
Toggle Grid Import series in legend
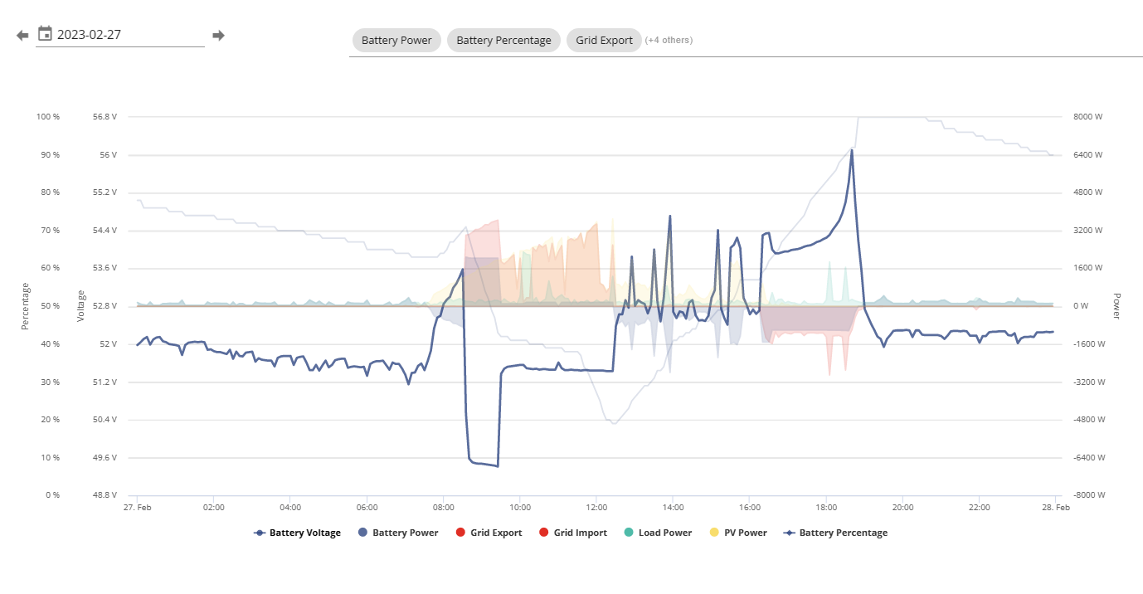tap(572, 533)
